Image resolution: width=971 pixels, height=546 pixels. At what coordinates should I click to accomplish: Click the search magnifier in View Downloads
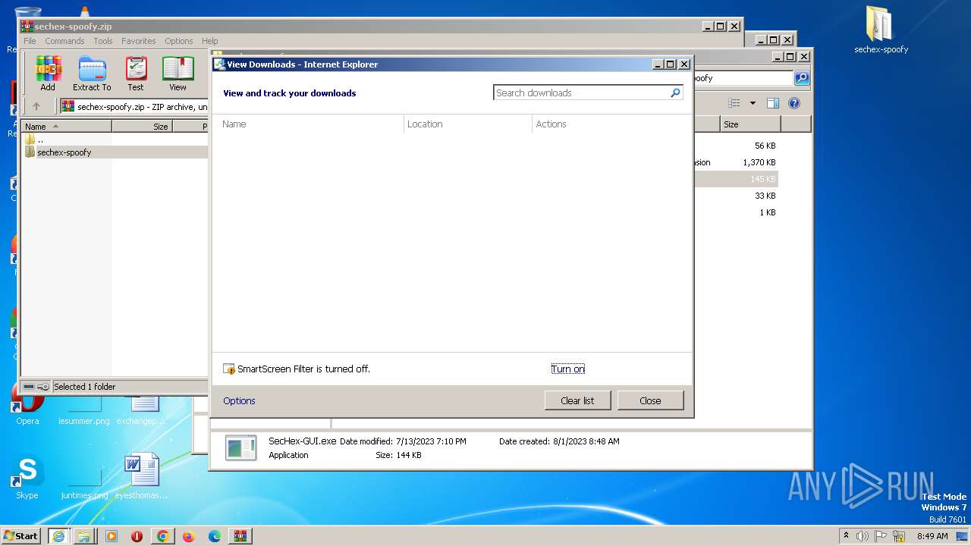[x=675, y=93]
